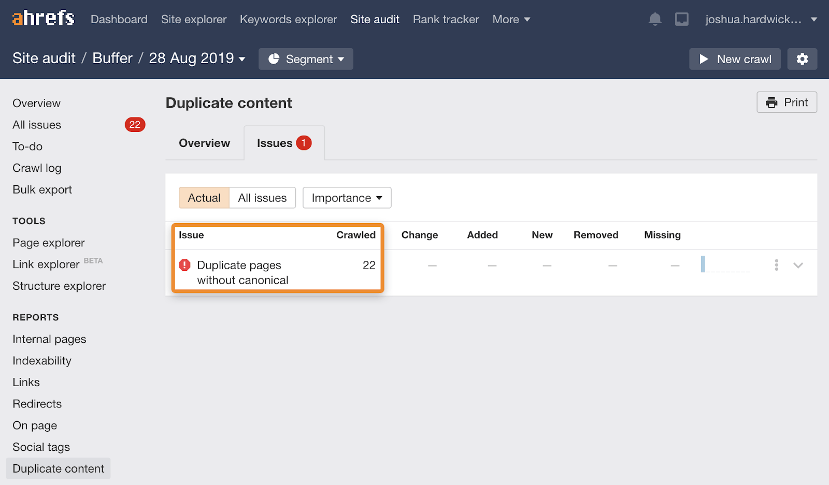Click the play icon on New crawl

tap(705, 59)
